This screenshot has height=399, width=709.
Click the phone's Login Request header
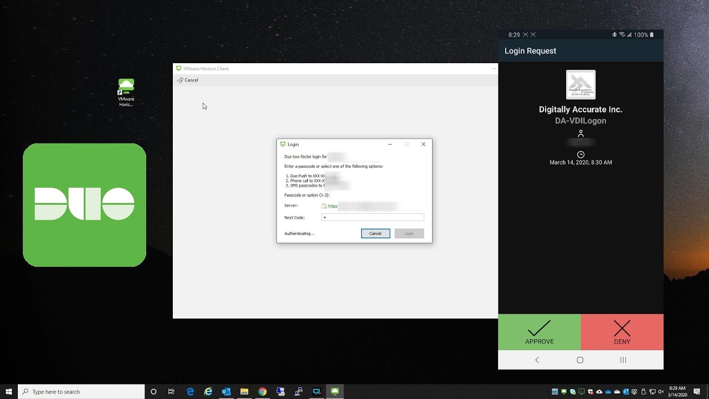pyautogui.click(x=530, y=51)
